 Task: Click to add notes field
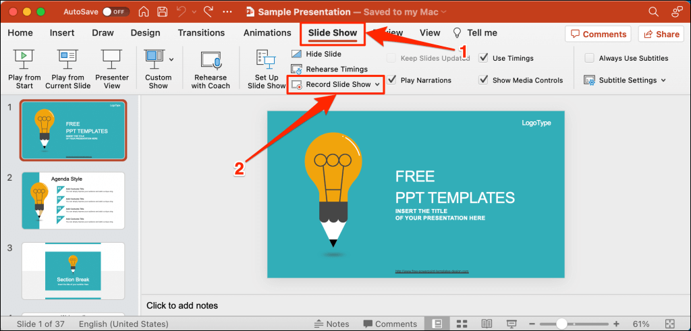182,305
